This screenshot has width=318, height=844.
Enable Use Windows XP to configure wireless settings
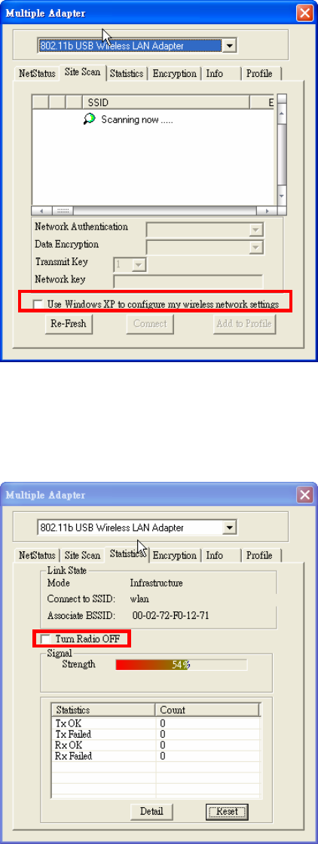(x=38, y=305)
